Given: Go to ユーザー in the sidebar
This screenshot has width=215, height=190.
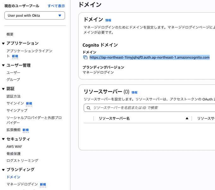Looking at the screenshot, I should point(13,72).
